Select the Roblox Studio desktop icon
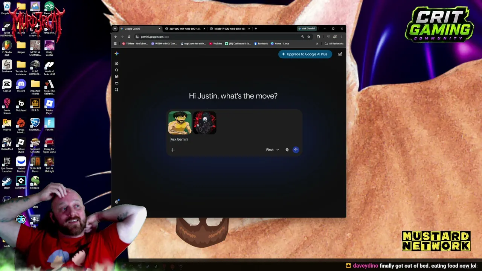 click(21, 146)
